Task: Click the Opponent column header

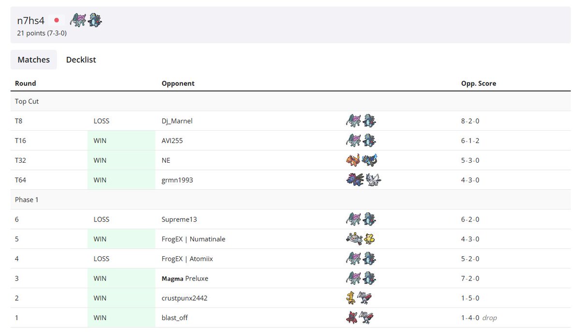Action: coord(178,83)
